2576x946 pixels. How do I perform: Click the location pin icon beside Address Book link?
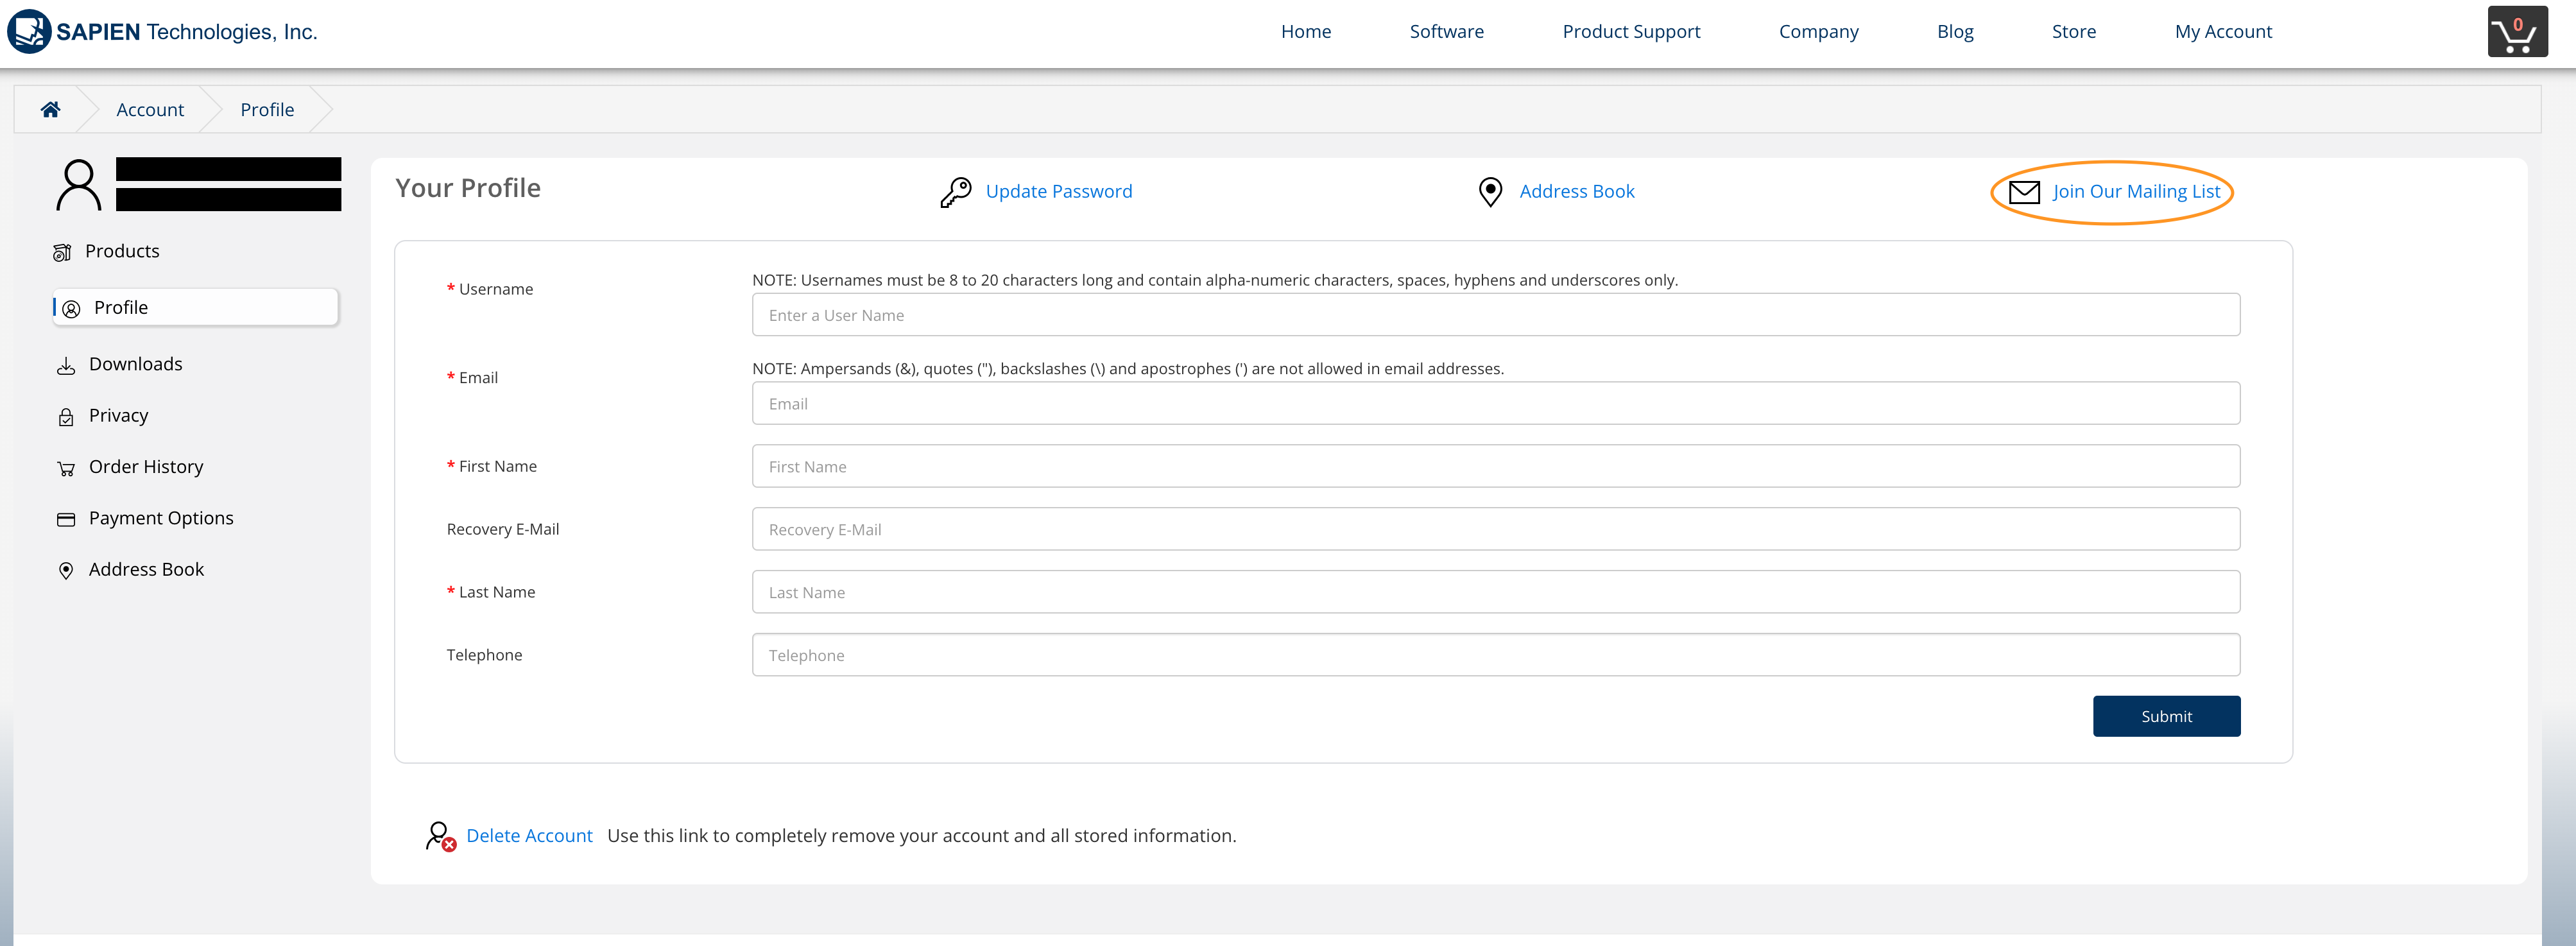coord(1490,192)
